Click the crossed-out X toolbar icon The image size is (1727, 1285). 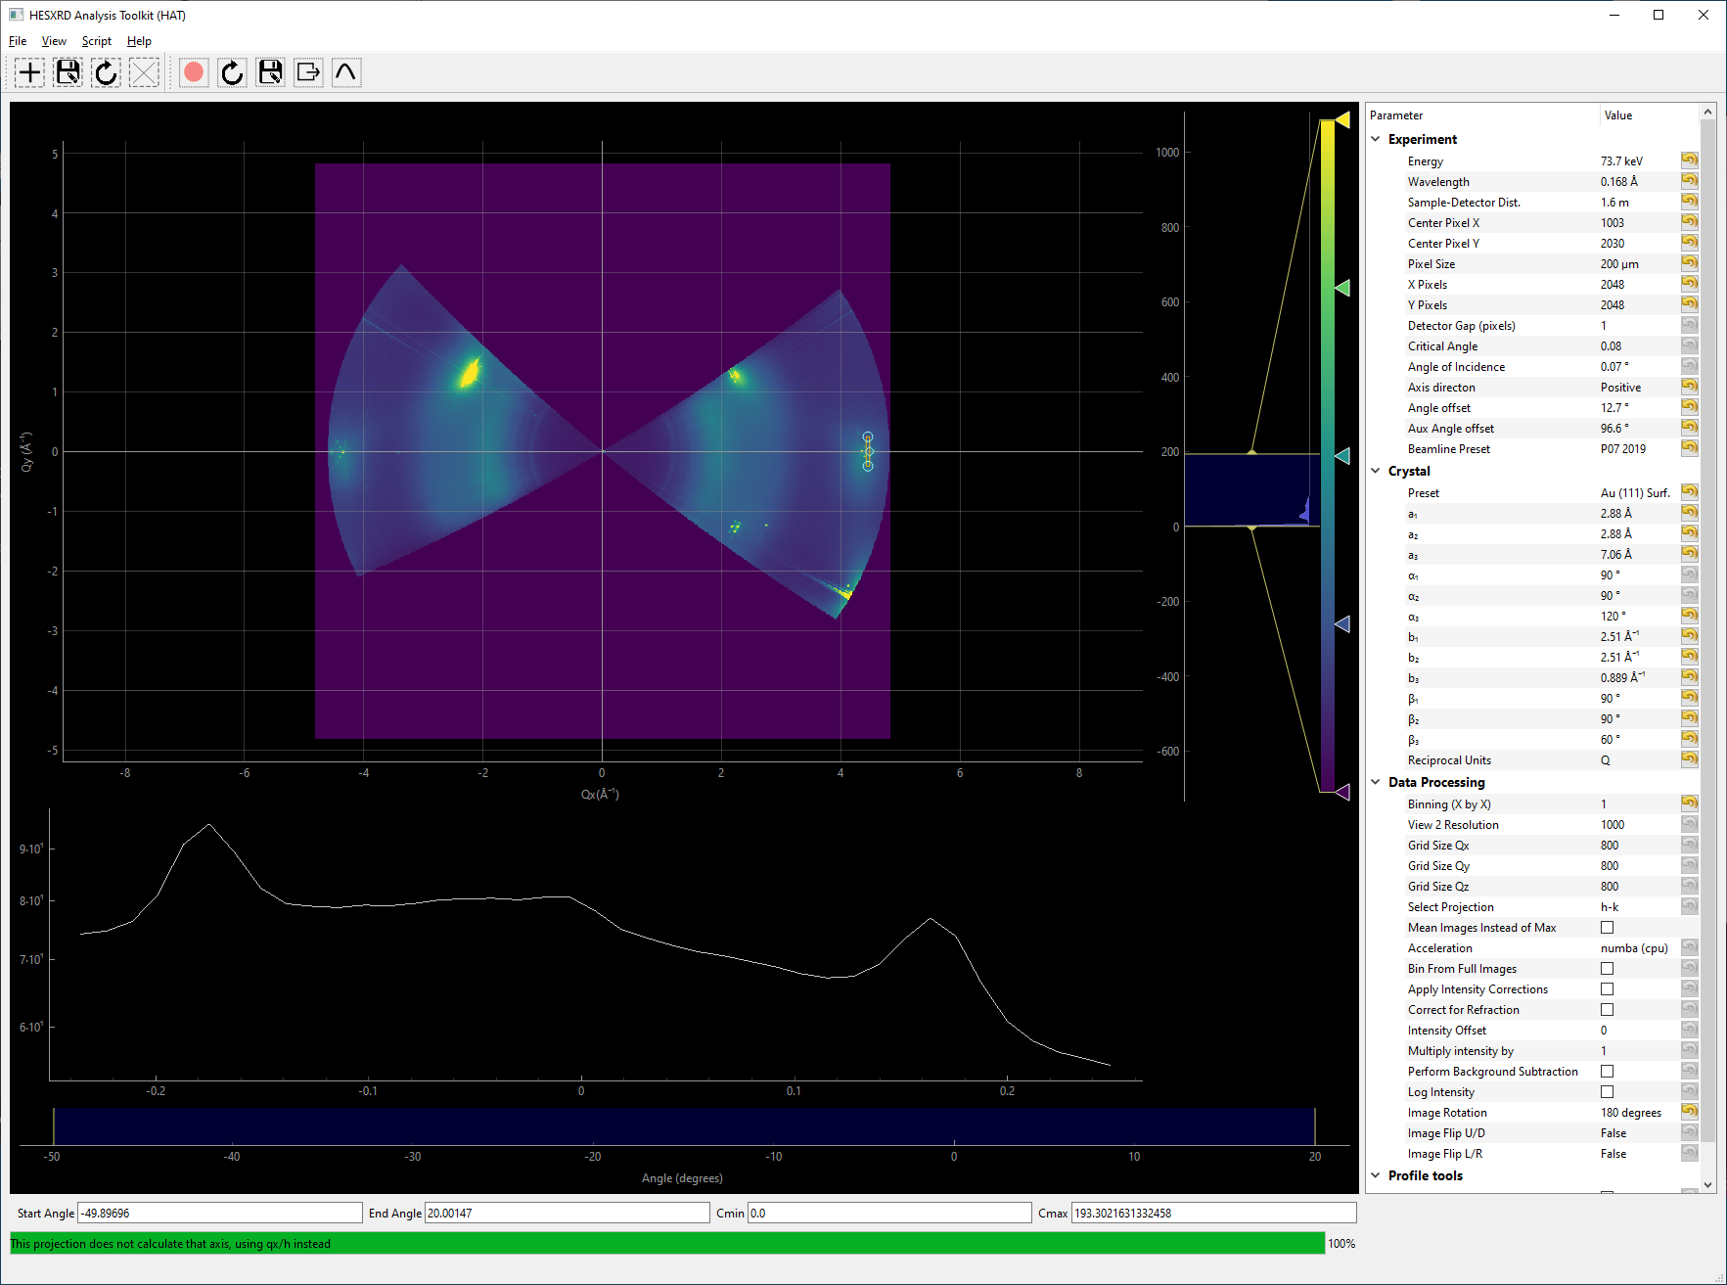coord(144,72)
